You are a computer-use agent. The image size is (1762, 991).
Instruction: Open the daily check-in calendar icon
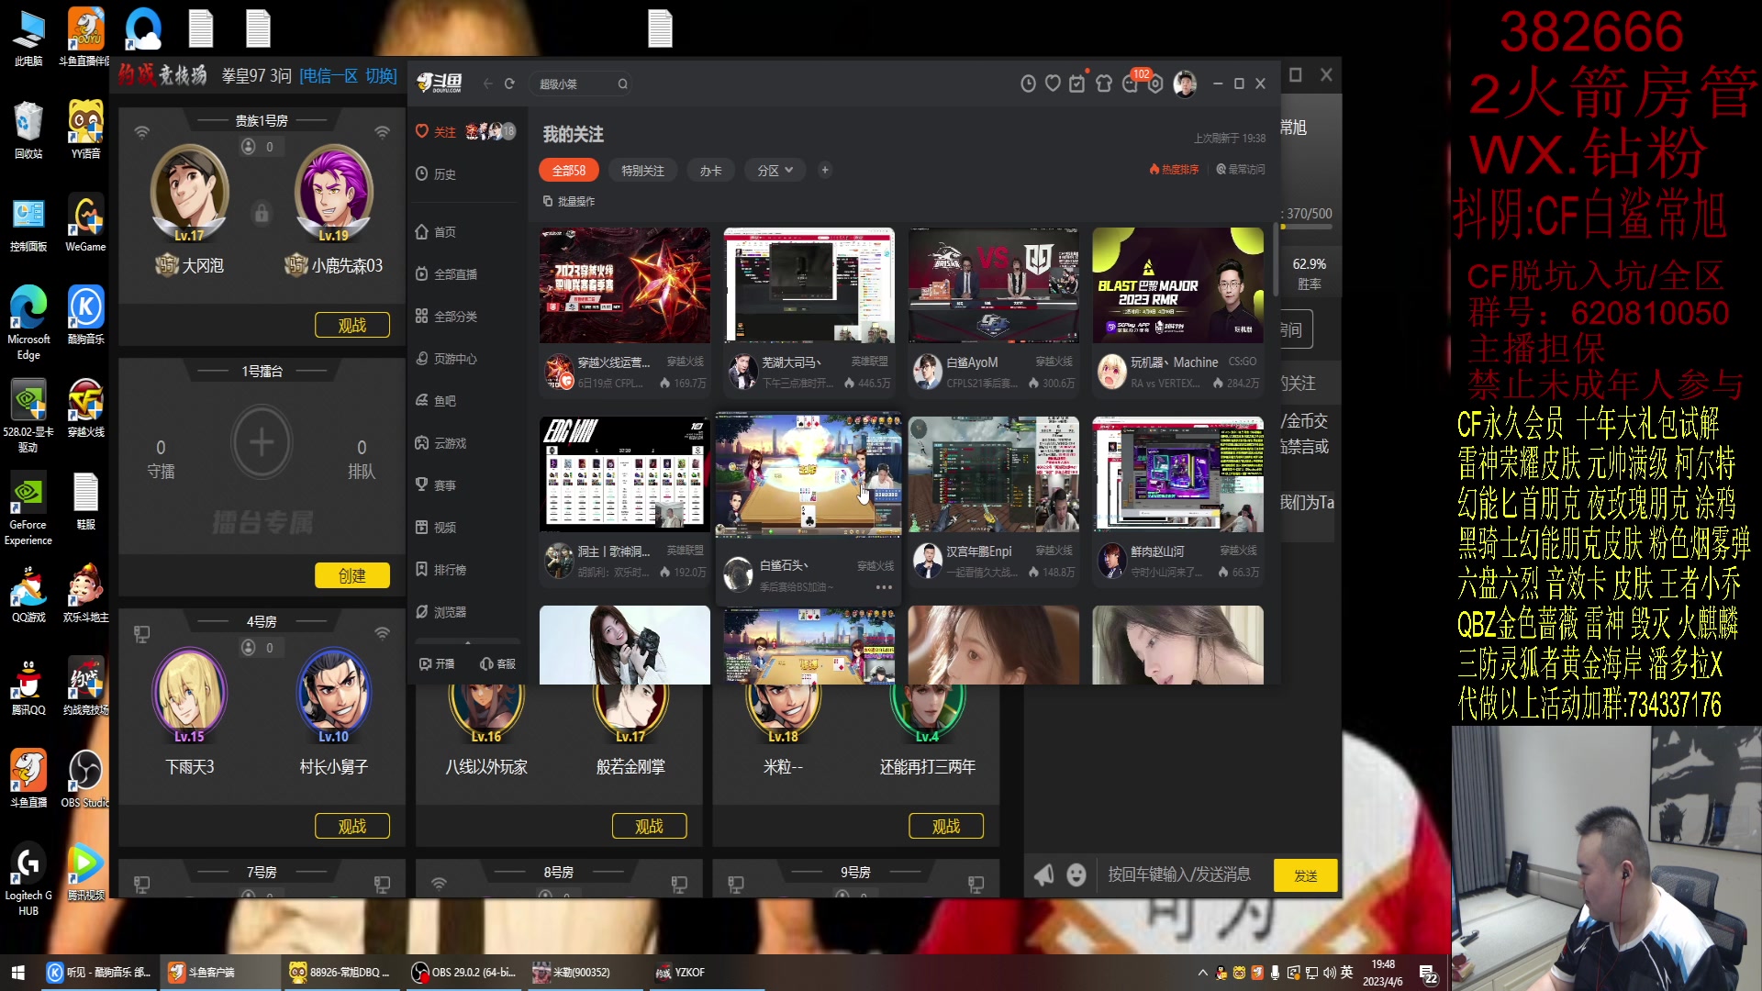(1077, 84)
